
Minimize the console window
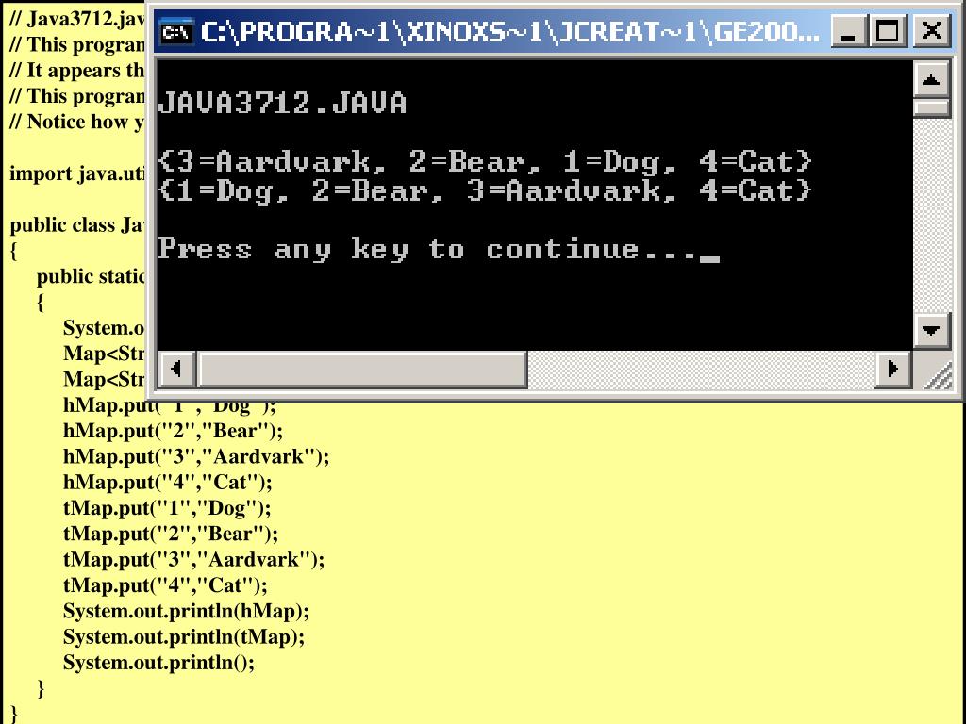tap(848, 31)
